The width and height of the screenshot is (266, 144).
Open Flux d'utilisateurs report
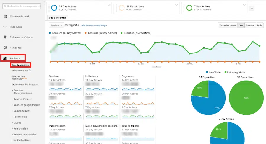(21, 140)
